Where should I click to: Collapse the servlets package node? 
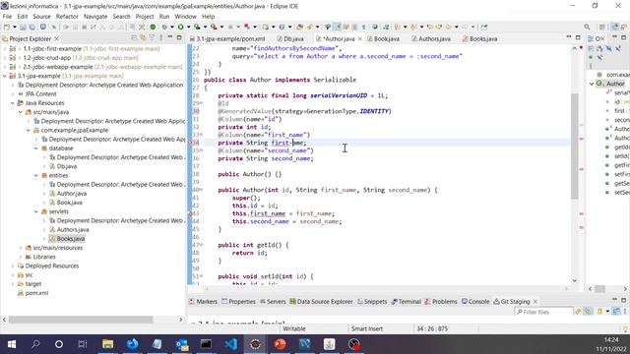(36, 211)
